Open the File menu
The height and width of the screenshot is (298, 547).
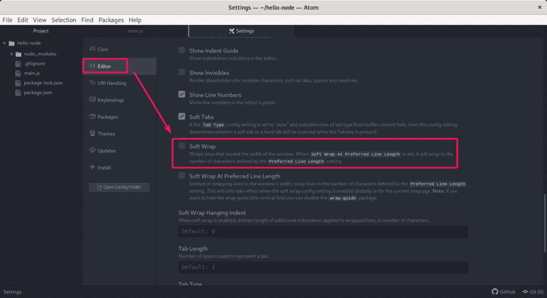pos(7,20)
